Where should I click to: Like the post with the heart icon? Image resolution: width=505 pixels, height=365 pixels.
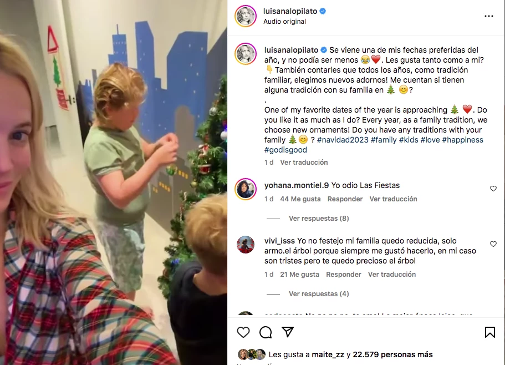(243, 332)
